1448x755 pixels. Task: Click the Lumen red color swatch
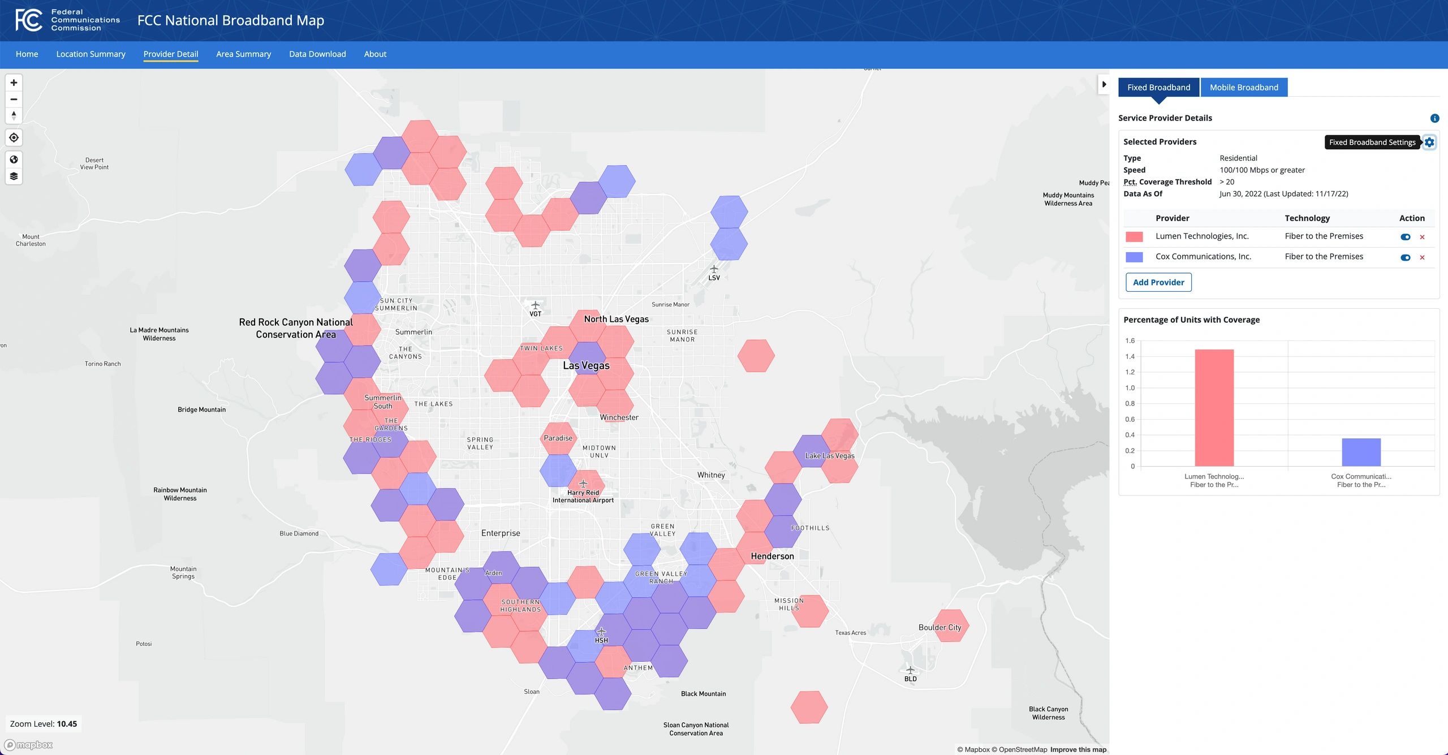point(1134,236)
